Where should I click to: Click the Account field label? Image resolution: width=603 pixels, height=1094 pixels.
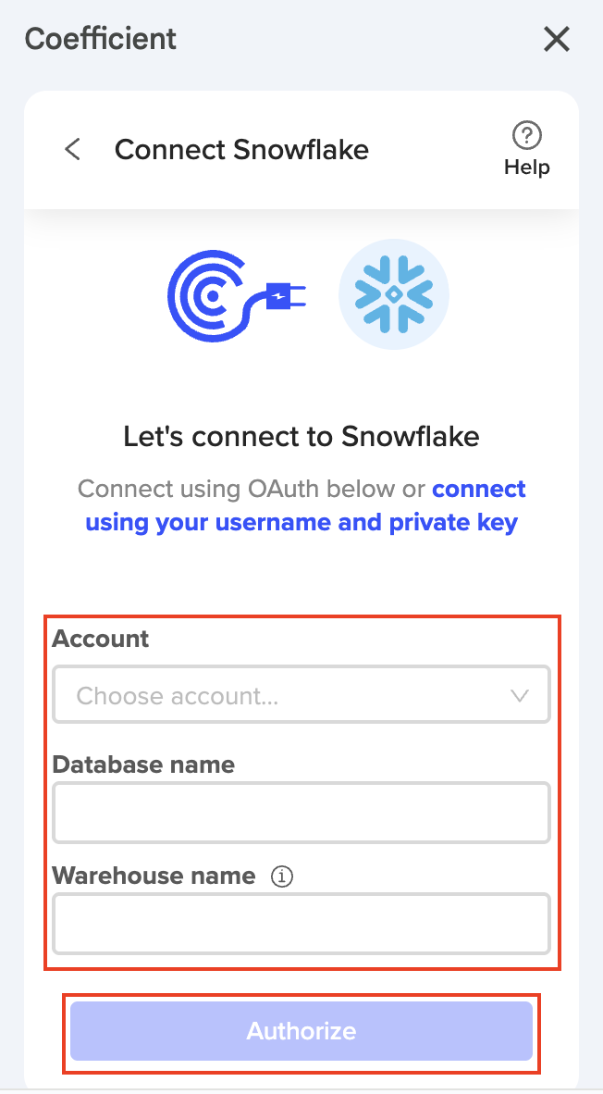click(101, 639)
